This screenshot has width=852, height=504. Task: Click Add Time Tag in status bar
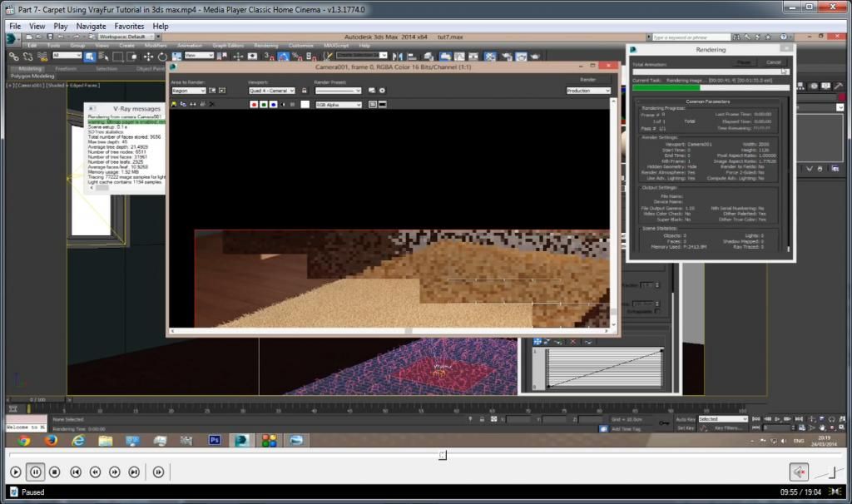[626, 429]
